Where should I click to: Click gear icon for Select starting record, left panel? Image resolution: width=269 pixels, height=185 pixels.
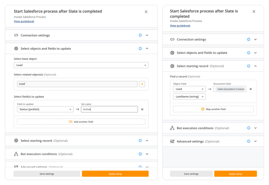click(x=16, y=141)
